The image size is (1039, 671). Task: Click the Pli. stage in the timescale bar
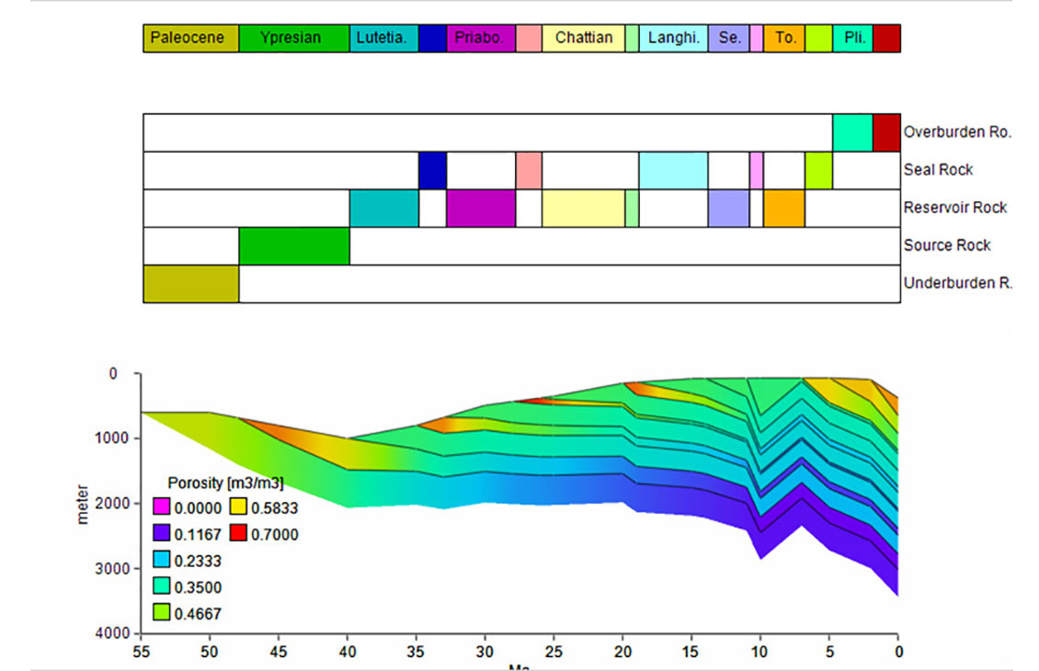pyautogui.click(x=851, y=39)
